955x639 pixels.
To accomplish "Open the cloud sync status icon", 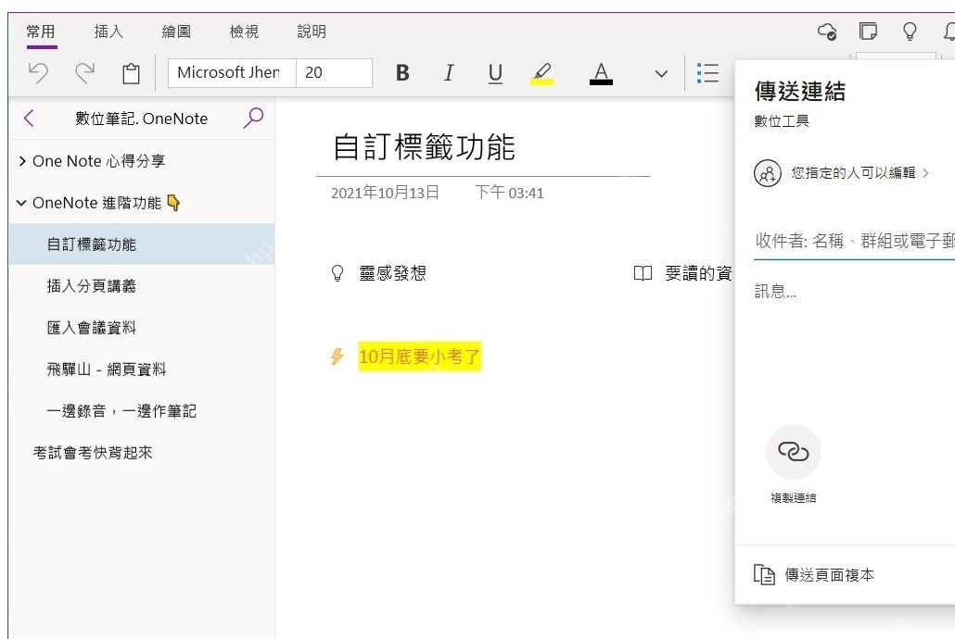I will tap(827, 31).
